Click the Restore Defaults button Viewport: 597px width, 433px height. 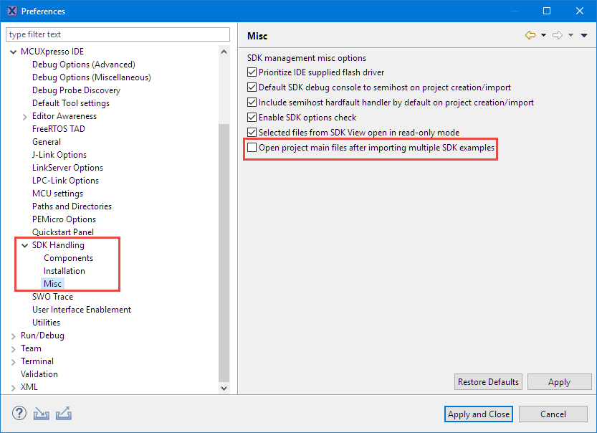point(488,381)
